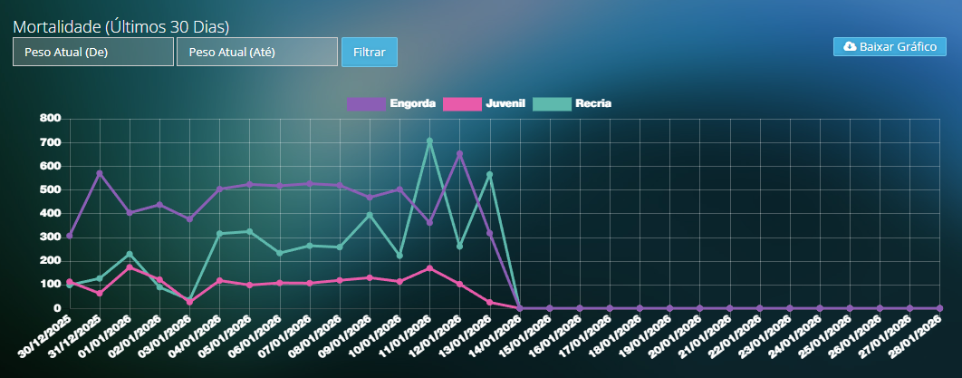The width and height of the screenshot is (962, 378).
Task: Click the pink Juvenil legend color box
Action: pyautogui.click(x=462, y=103)
